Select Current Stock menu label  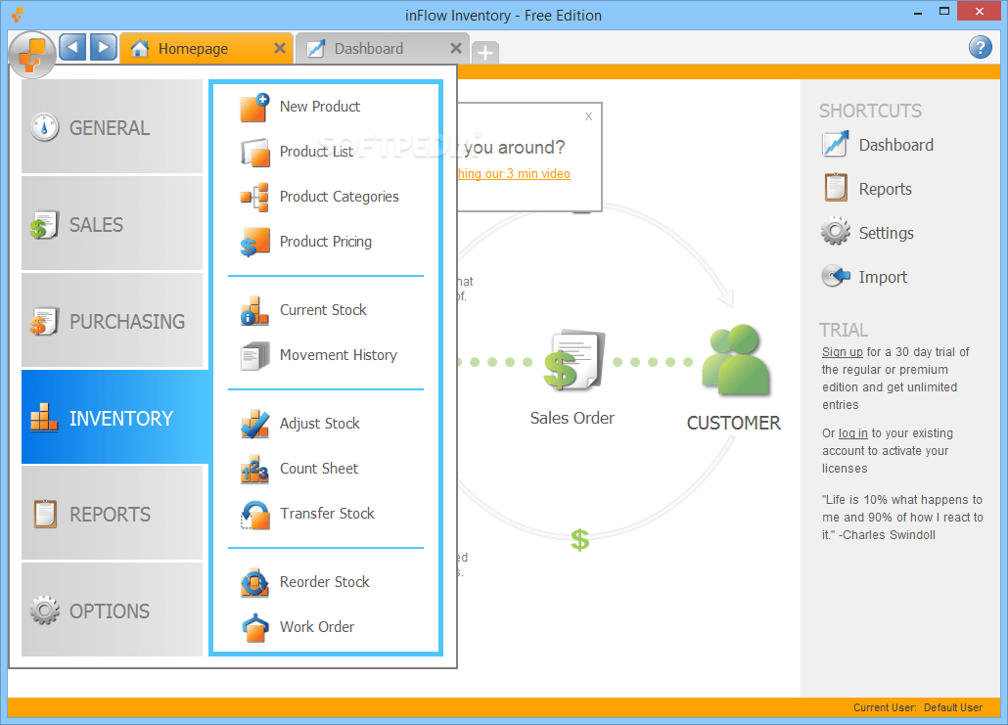click(x=323, y=310)
